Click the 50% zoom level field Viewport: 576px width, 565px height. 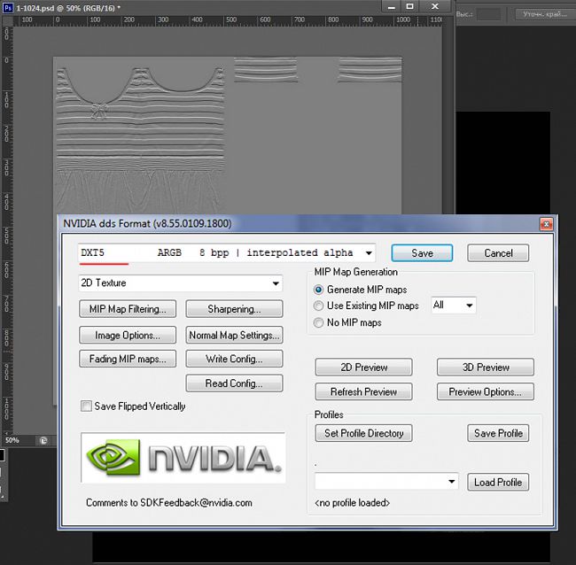[x=13, y=440]
